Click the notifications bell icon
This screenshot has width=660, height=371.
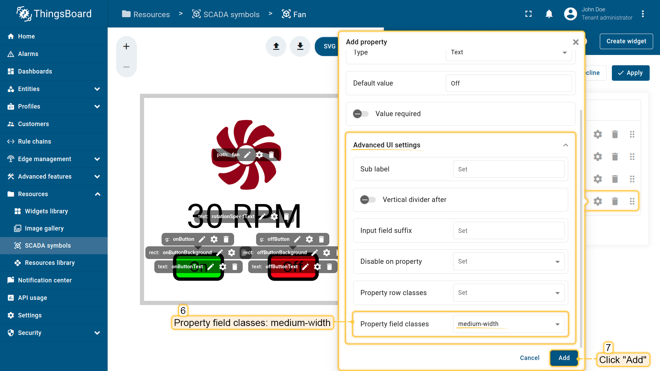[x=549, y=14]
